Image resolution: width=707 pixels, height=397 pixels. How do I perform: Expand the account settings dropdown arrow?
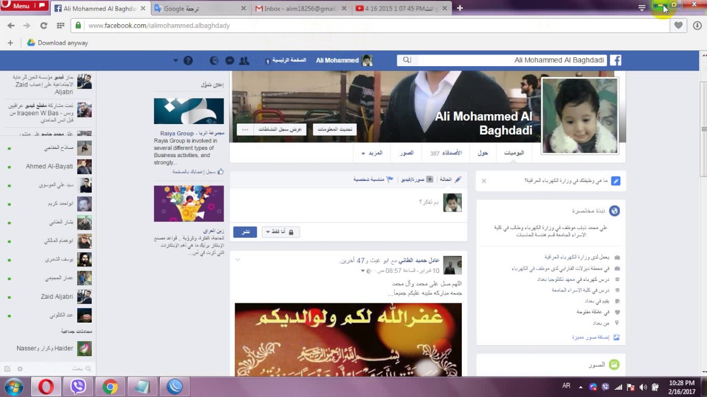pyautogui.click(x=176, y=60)
